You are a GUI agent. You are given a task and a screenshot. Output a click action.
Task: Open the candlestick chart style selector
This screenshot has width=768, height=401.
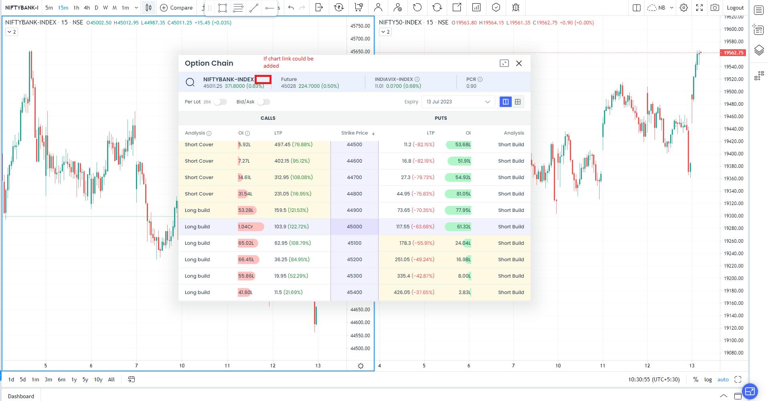149,8
